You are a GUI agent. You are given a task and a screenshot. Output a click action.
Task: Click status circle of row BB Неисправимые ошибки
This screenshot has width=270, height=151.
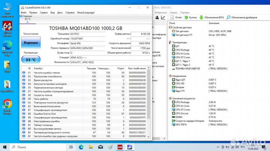[24, 121]
